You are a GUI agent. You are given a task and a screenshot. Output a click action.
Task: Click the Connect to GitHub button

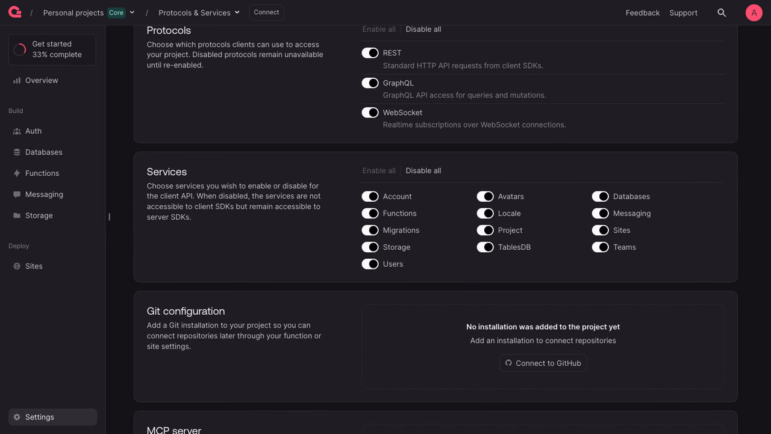pyautogui.click(x=543, y=363)
